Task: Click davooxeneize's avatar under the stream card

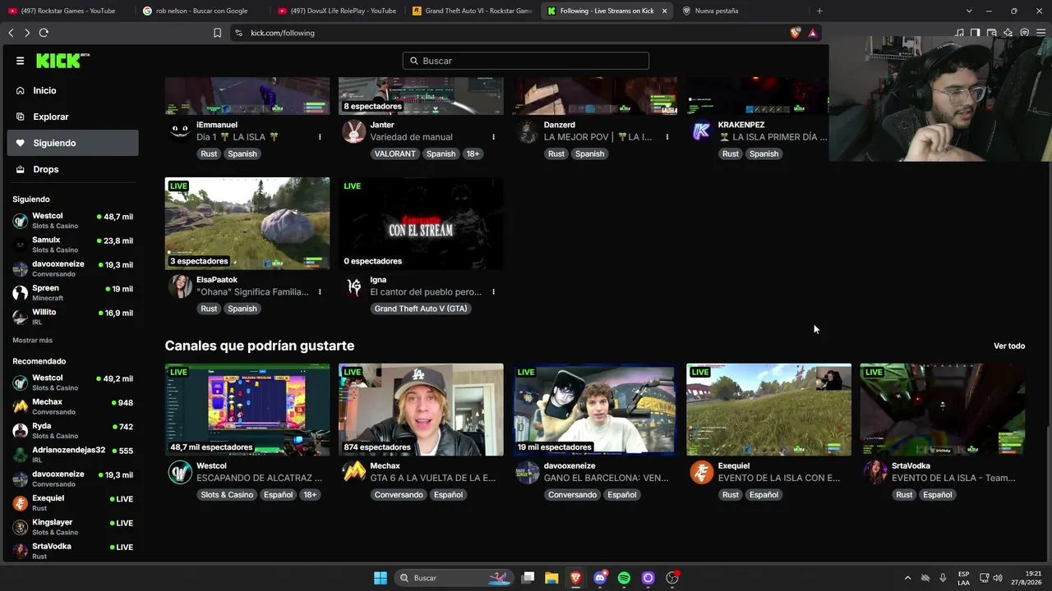Action: (x=528, y=472)
